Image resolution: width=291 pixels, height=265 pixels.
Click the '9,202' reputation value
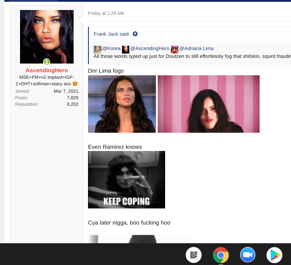[73, 104]
